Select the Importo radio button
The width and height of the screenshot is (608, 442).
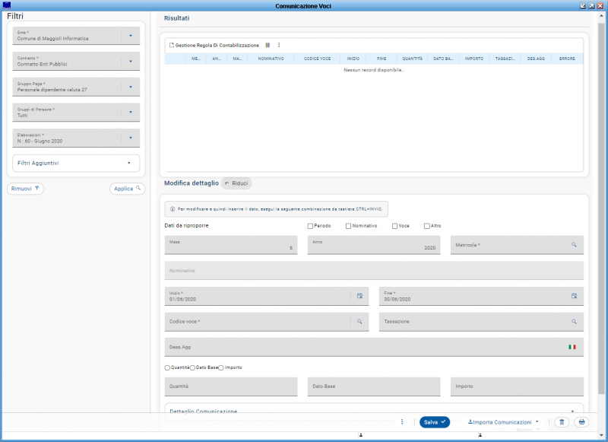click(221, 367)
